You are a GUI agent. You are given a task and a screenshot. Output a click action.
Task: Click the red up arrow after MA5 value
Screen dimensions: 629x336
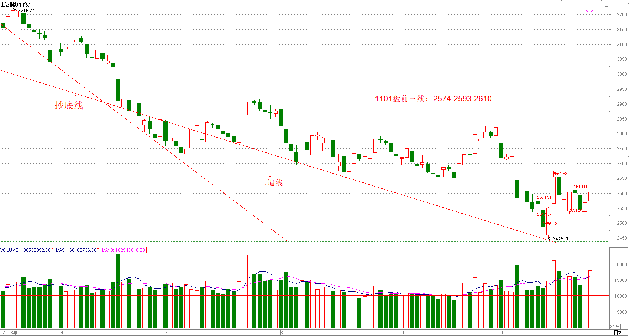98,250
